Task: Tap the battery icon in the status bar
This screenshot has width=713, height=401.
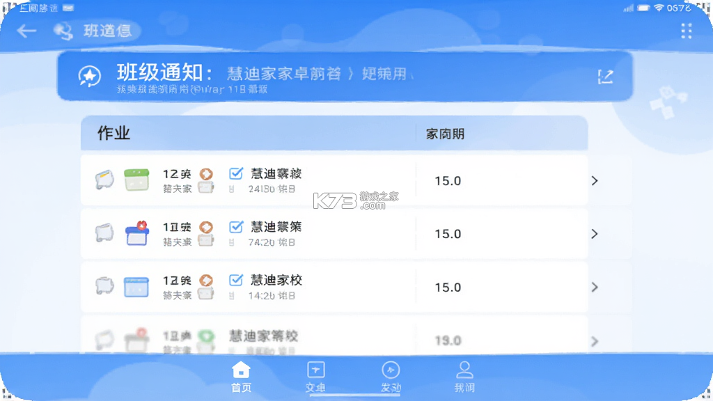Action: pos(643,8)
